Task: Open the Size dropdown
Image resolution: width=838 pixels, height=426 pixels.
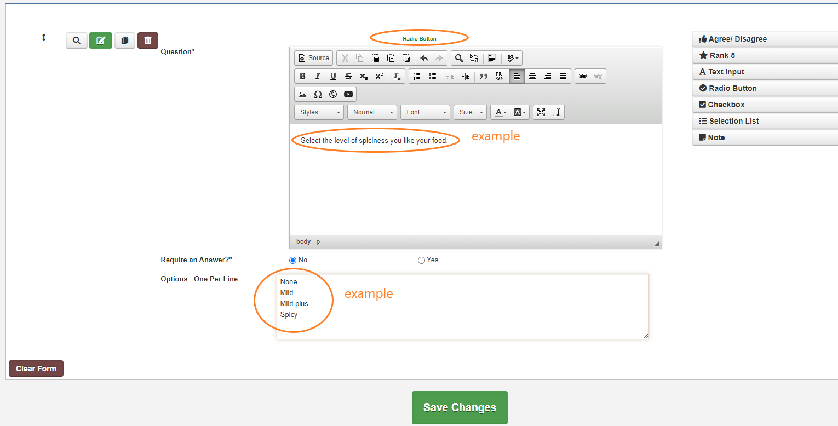Action: tap(470, 112)
